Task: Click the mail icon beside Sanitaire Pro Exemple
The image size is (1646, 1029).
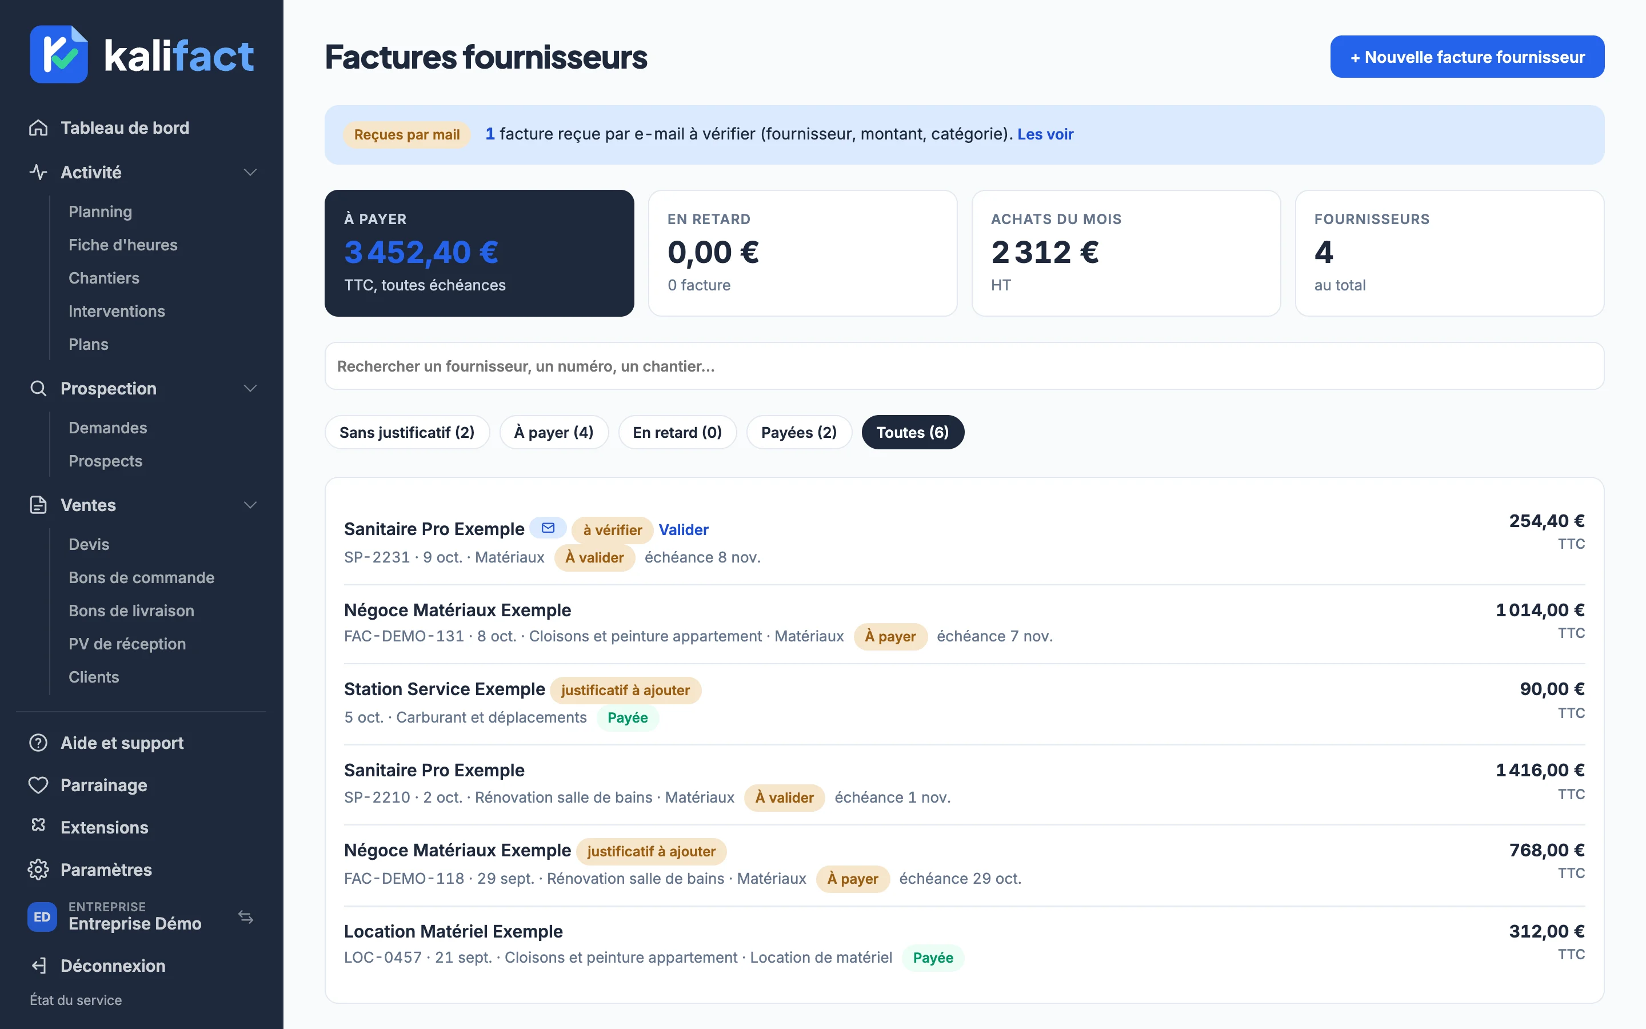Action: [x=548, y=528]
